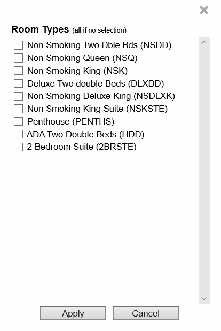Screen dimensions: 221x331
Task: Click the scrollbar down arrow
Action: (x=204, y=299)
